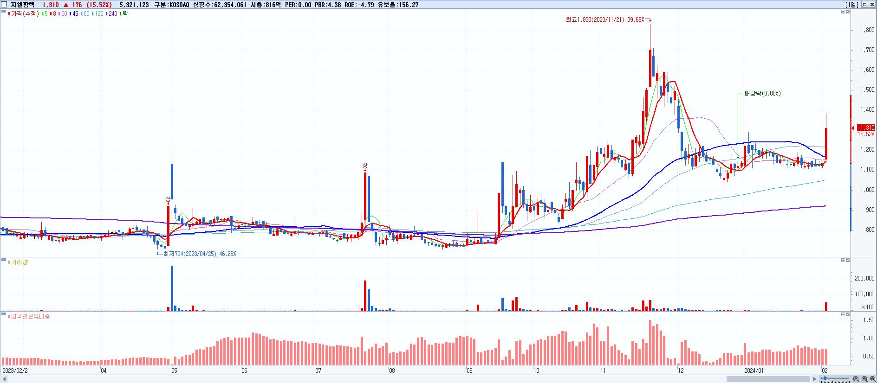Click the 2023/02/21 date axis label
This screenshot has height=383, width=877.
(16, 370)
